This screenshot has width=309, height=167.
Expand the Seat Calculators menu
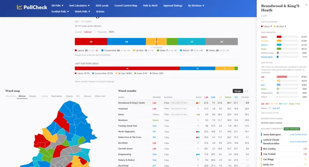(79, 5)
